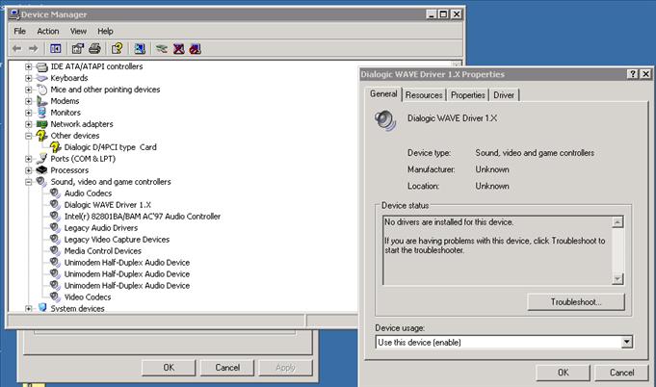This screenshot has width=656, height=387.
Task: Open the View menu
Action: (x=78, y=32)
